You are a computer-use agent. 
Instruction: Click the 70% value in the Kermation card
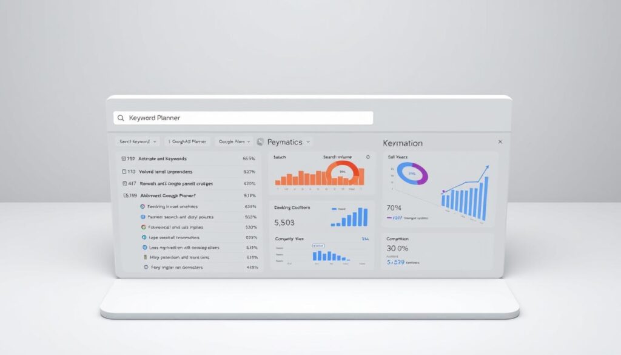394,208
